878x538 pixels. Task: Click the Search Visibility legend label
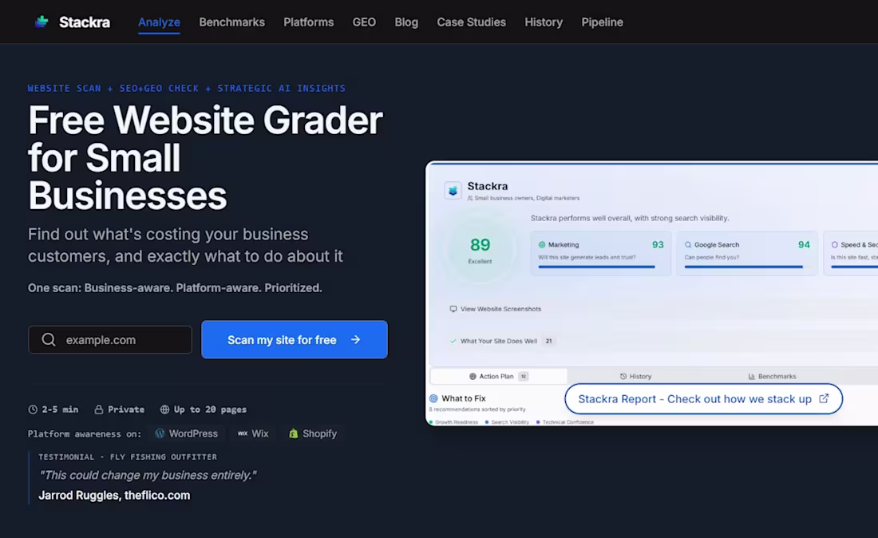pyautogui.click(x=510, y=422)
